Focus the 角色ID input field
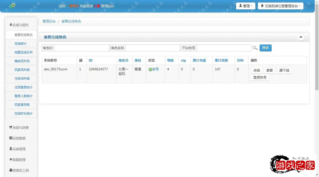Image resolution: width=319 pixels, height=177 pixels. click(81, 48)
